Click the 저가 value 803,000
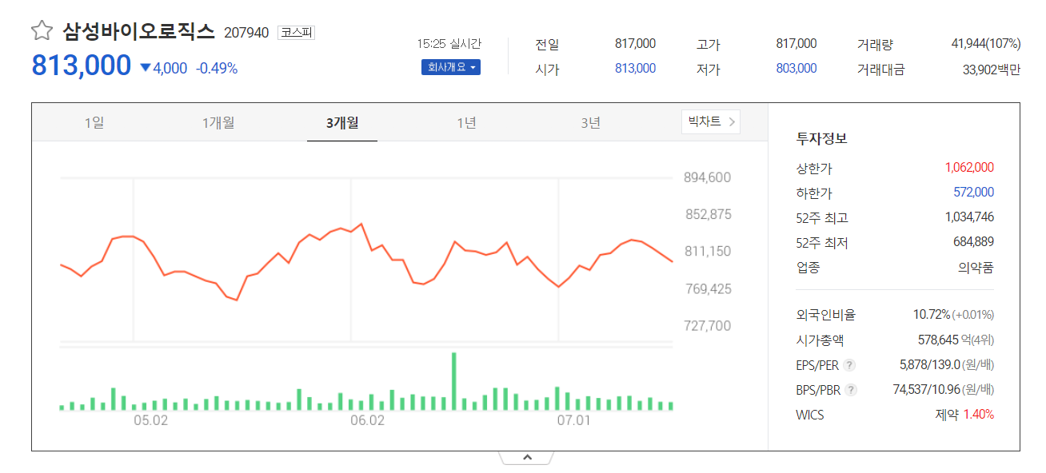1046x473 pixels. pyautogui.click(x=796, y=69)
